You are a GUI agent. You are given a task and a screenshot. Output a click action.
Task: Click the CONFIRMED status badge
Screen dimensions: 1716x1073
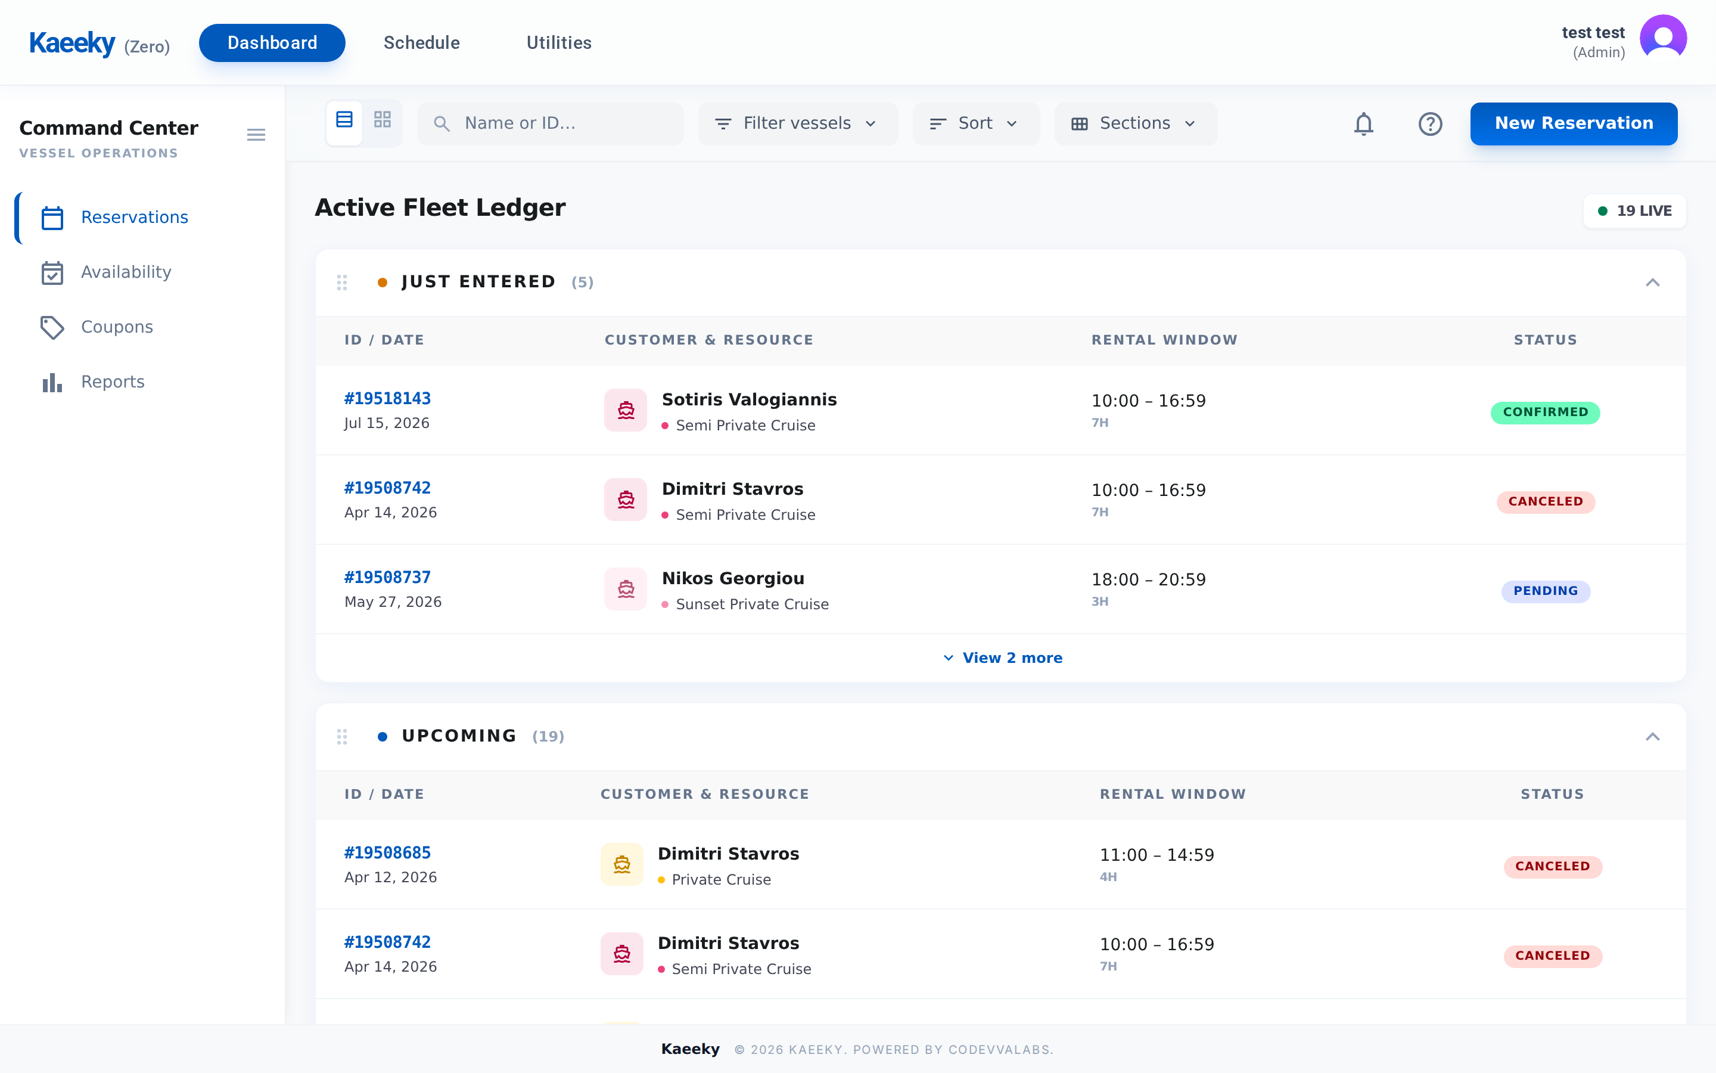(1545, 413)
